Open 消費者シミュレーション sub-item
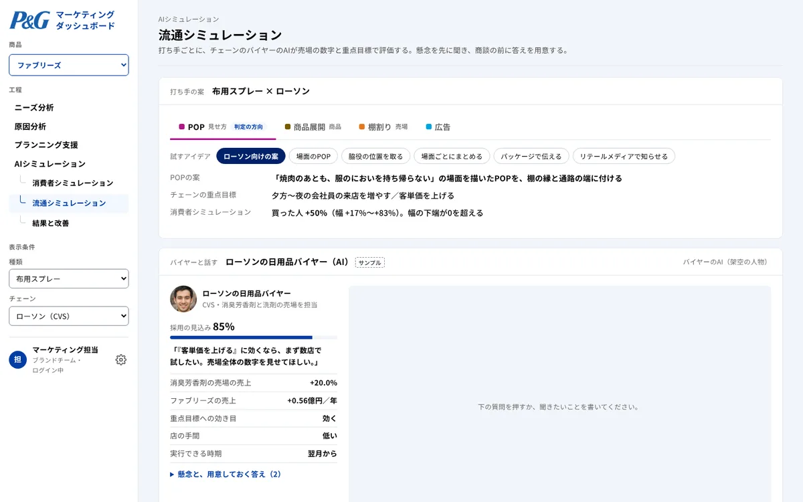The image size is (803, 502). point(73,183)
